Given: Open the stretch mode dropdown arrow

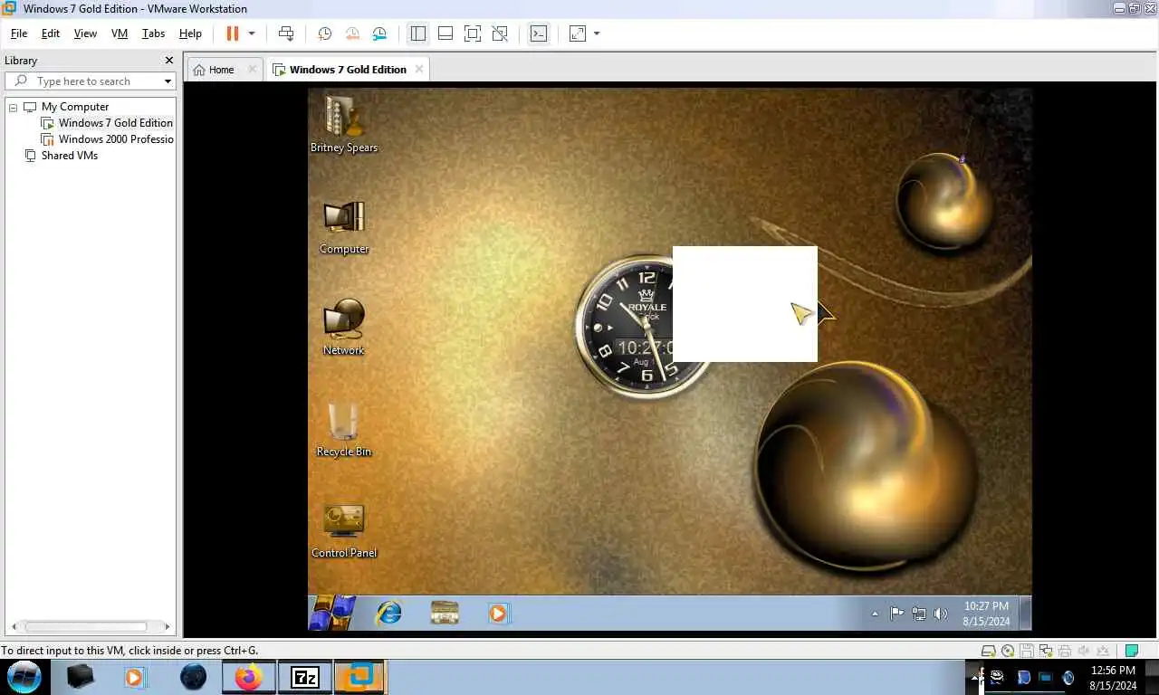Looking at the screenshot, I should coord(597,33).
